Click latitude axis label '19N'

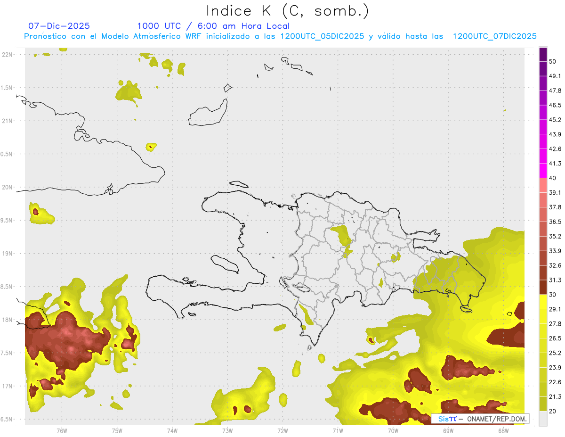coord(7,254)
